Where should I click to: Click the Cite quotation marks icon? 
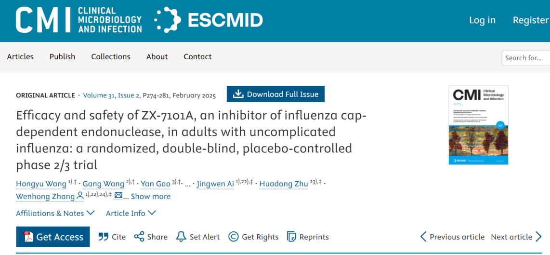[x=103, y=237]
